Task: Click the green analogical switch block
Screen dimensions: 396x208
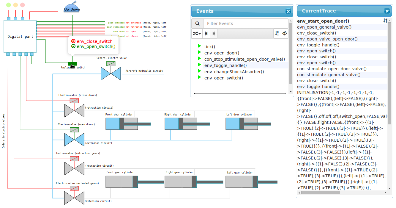Action: (72, 64)
